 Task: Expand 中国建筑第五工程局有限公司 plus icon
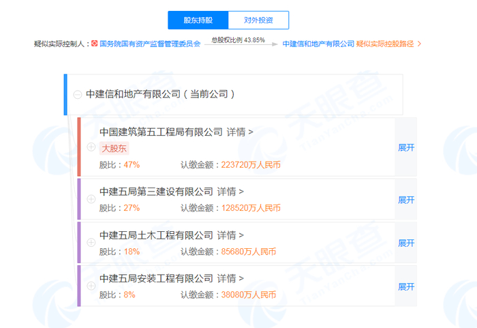[91, 147]
